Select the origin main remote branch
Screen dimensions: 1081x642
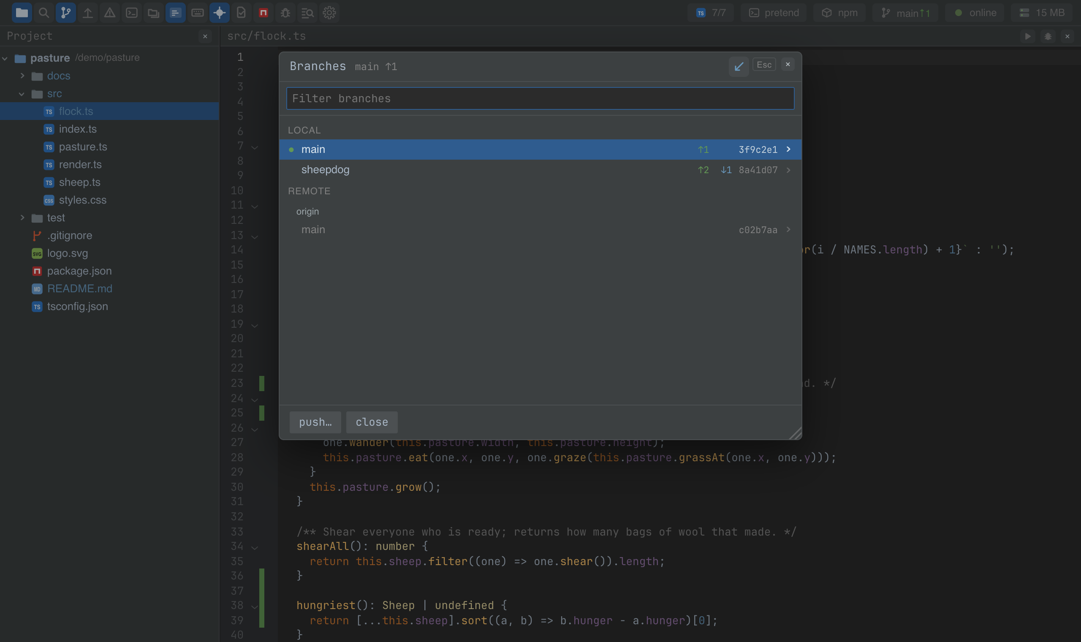click(540, 230)
